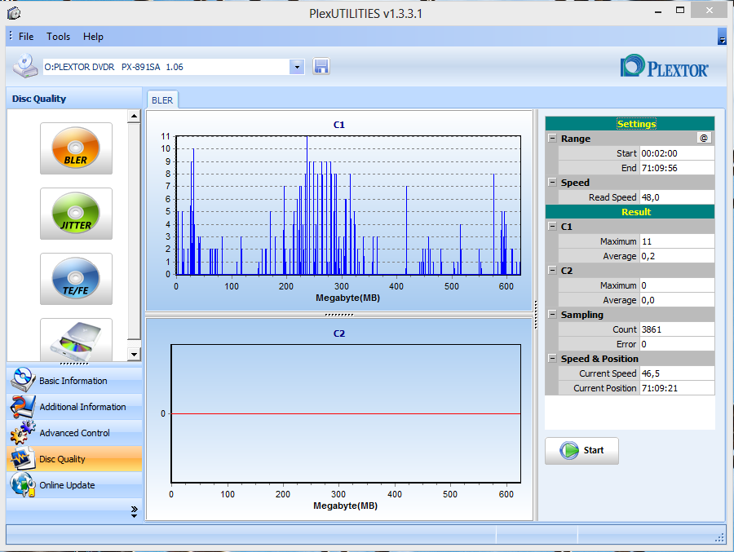Open the Online Update section
734x552 pixels.
click(x=74, y=485)
